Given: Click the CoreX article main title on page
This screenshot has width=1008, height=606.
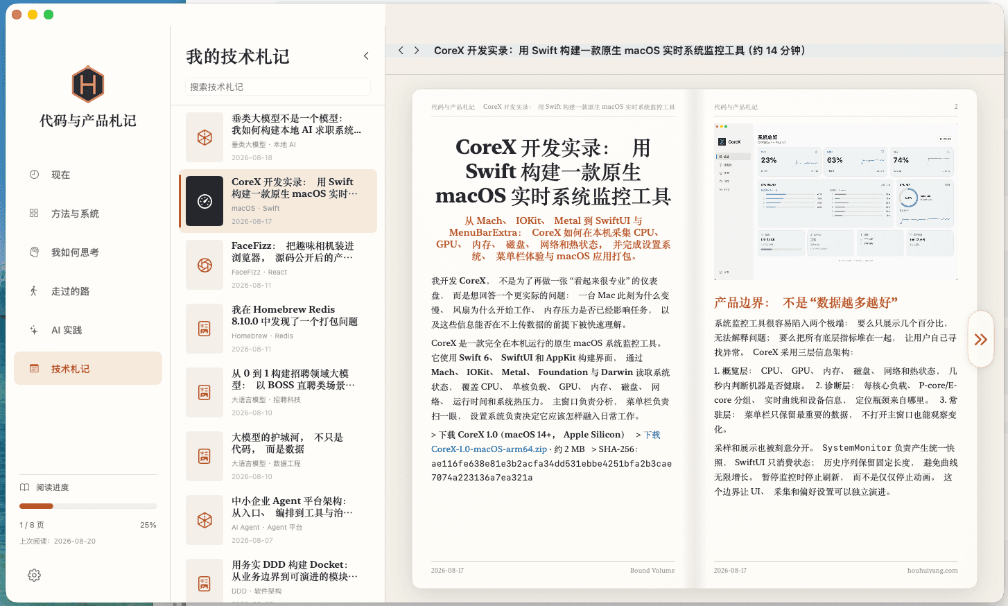Looking at the screenshot, I should [x=553, y=171].
